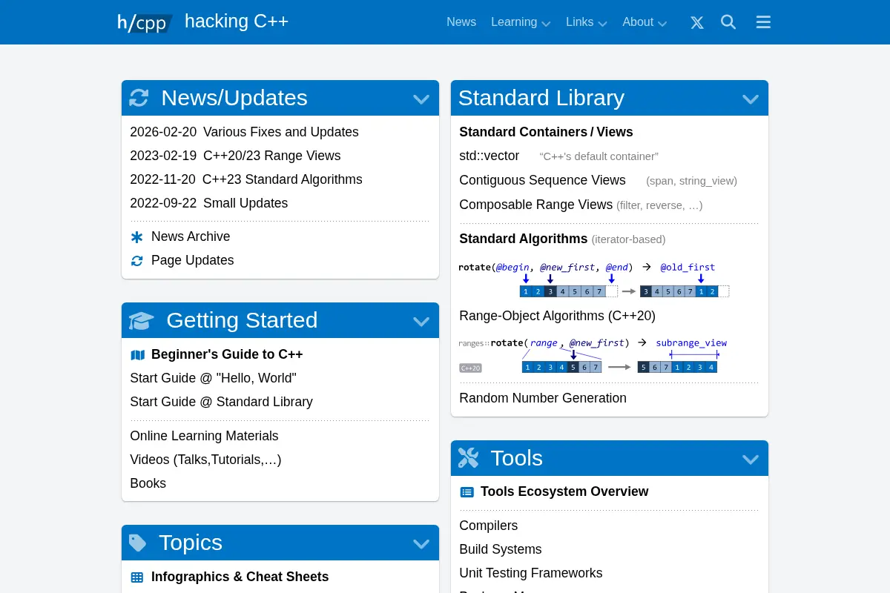Open 2023-02-19 C++20/23 Range Views
Viewport: 890px width, 593px height.
click(235, 156)
